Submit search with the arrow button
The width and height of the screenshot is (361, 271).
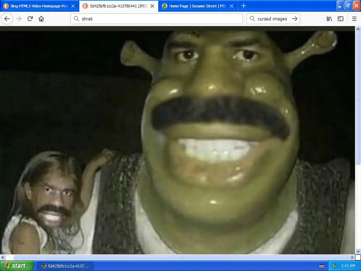click(294, 19)
